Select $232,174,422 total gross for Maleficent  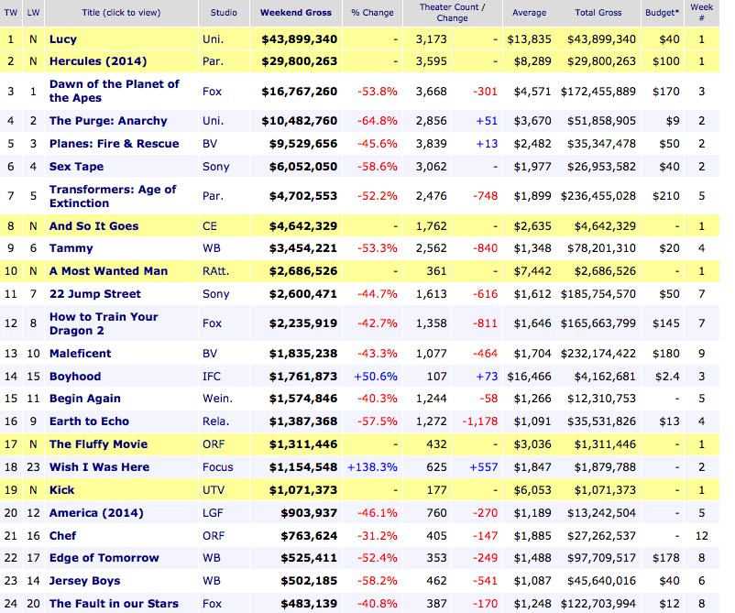coord(598,354)
